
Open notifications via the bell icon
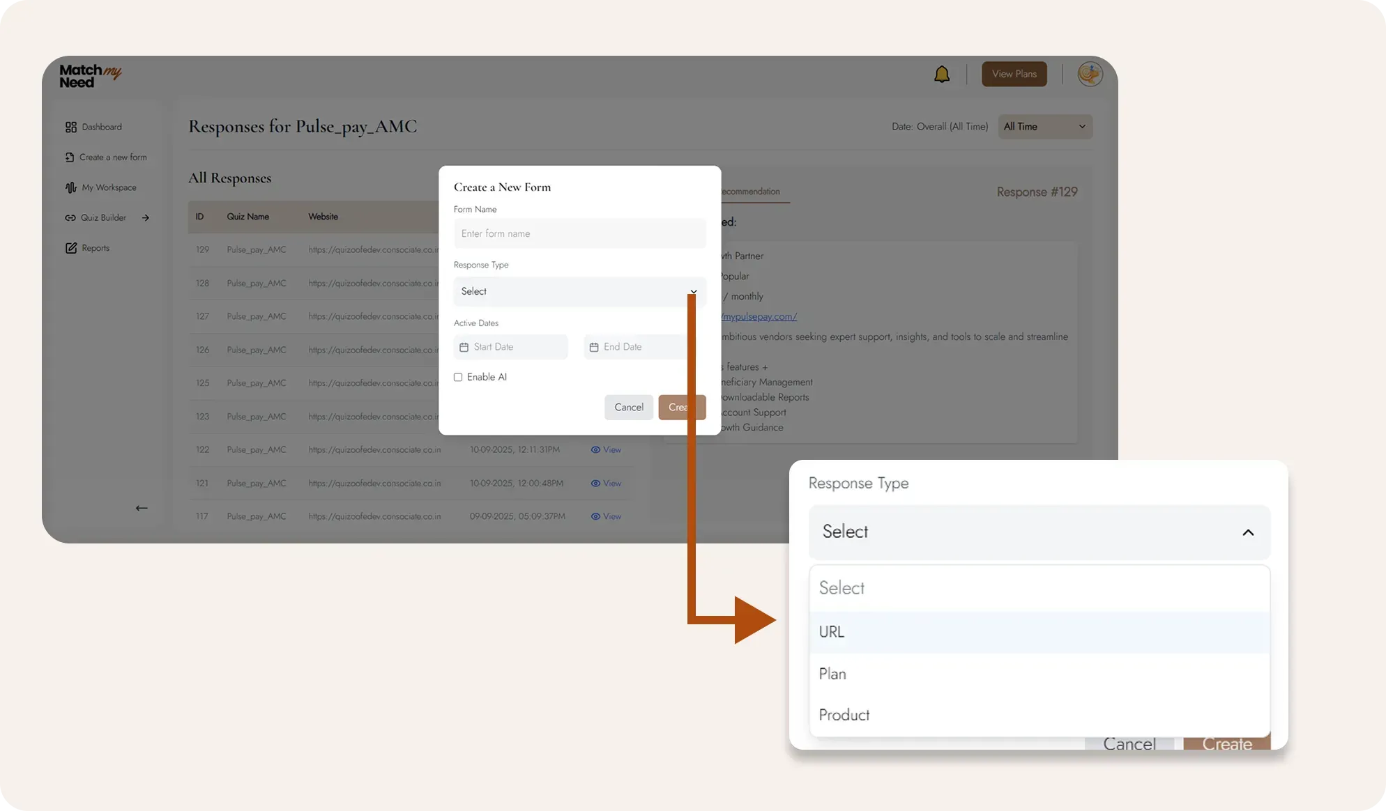pyautogui.click(x=941, y=73)
